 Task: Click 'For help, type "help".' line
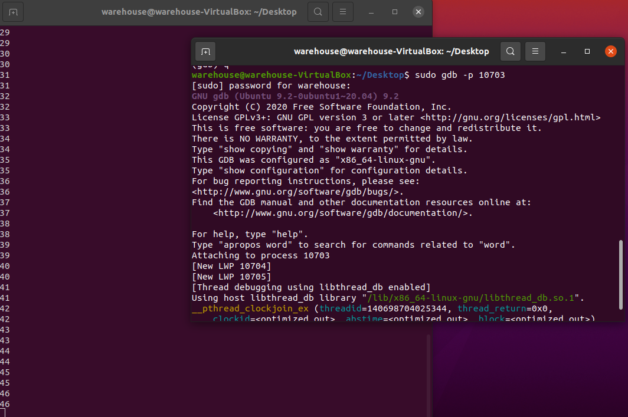pos(250,234)
